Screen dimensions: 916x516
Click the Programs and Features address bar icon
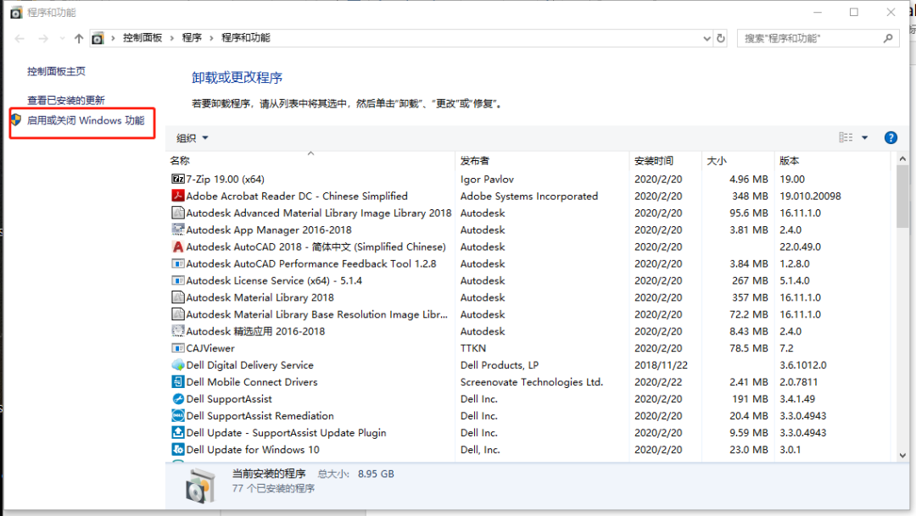tap(98, 38)
